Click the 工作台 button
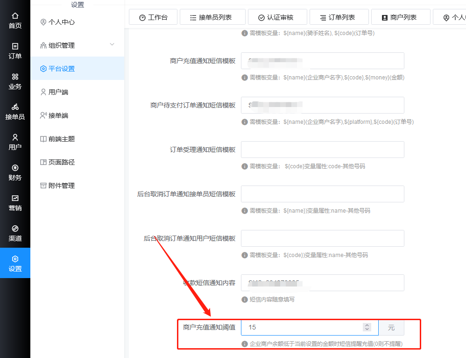The height and width of the screenshot is (358, 466). tap(153, 17)
